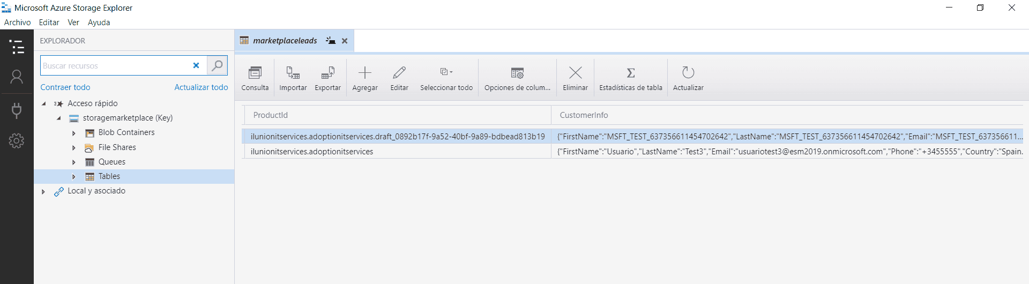Click the Buscar recursos search field
Viewport: 1029px width, 284px height.
(115, 66)
